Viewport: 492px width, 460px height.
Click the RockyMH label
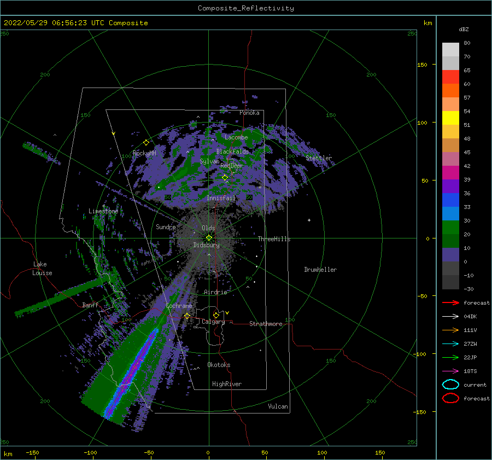144,153
